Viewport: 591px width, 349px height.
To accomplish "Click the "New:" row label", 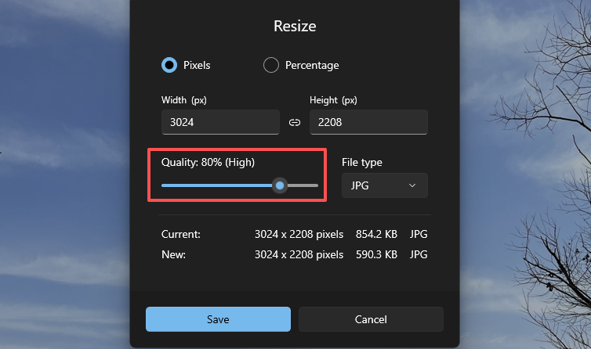I will [173, 254].
